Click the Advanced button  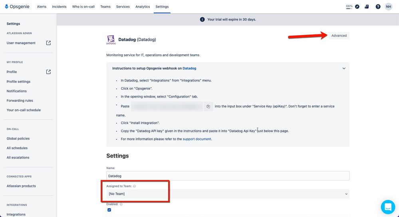[339, 36]
